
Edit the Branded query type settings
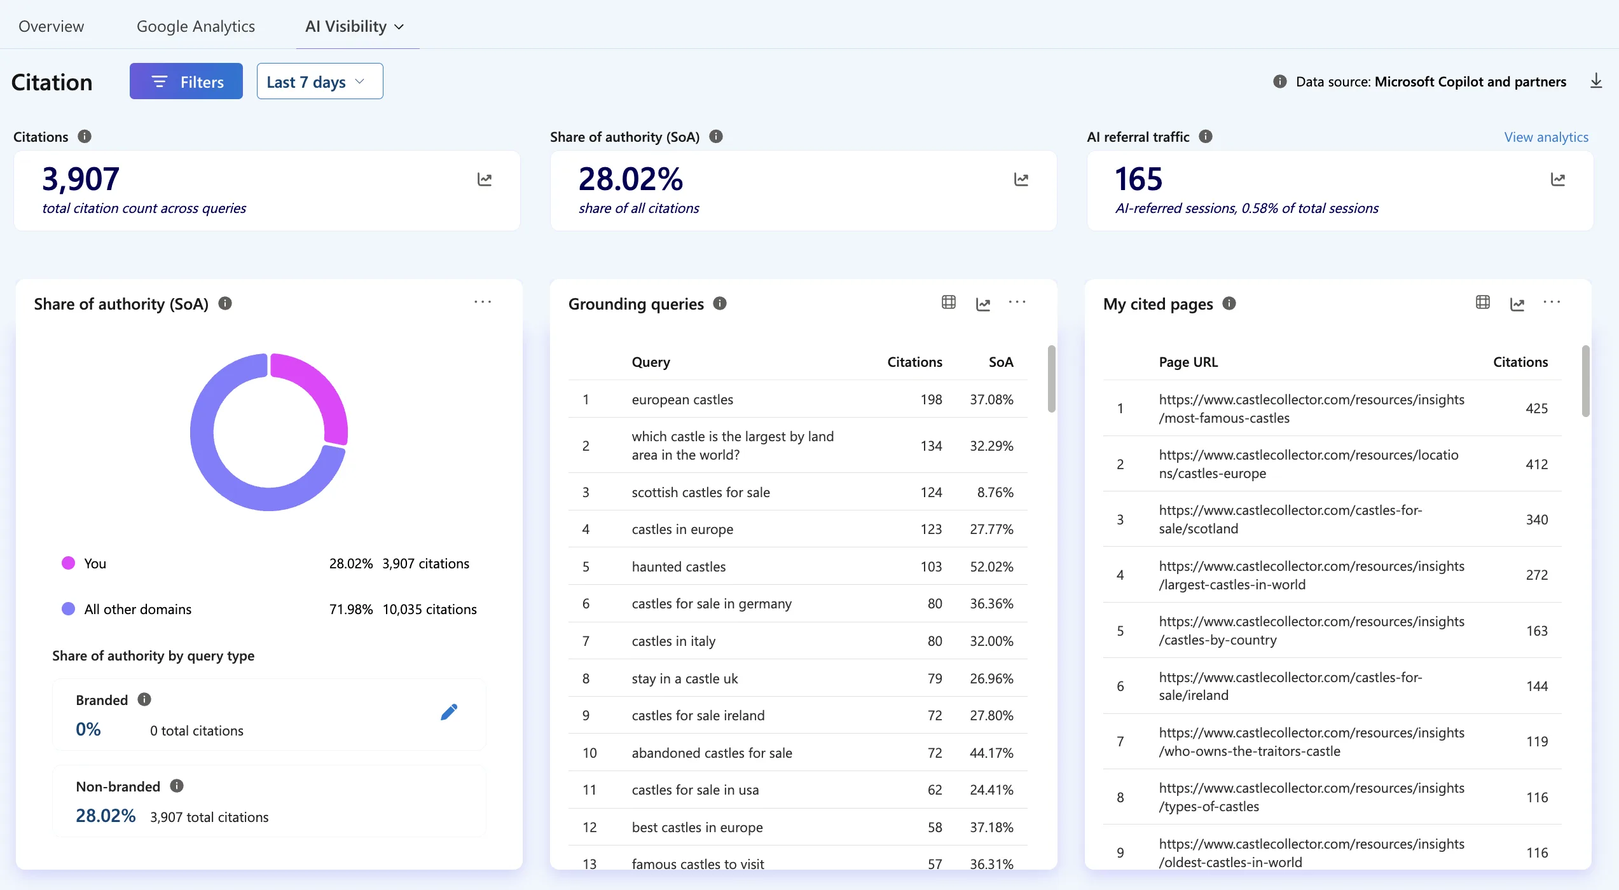(449, 712)
